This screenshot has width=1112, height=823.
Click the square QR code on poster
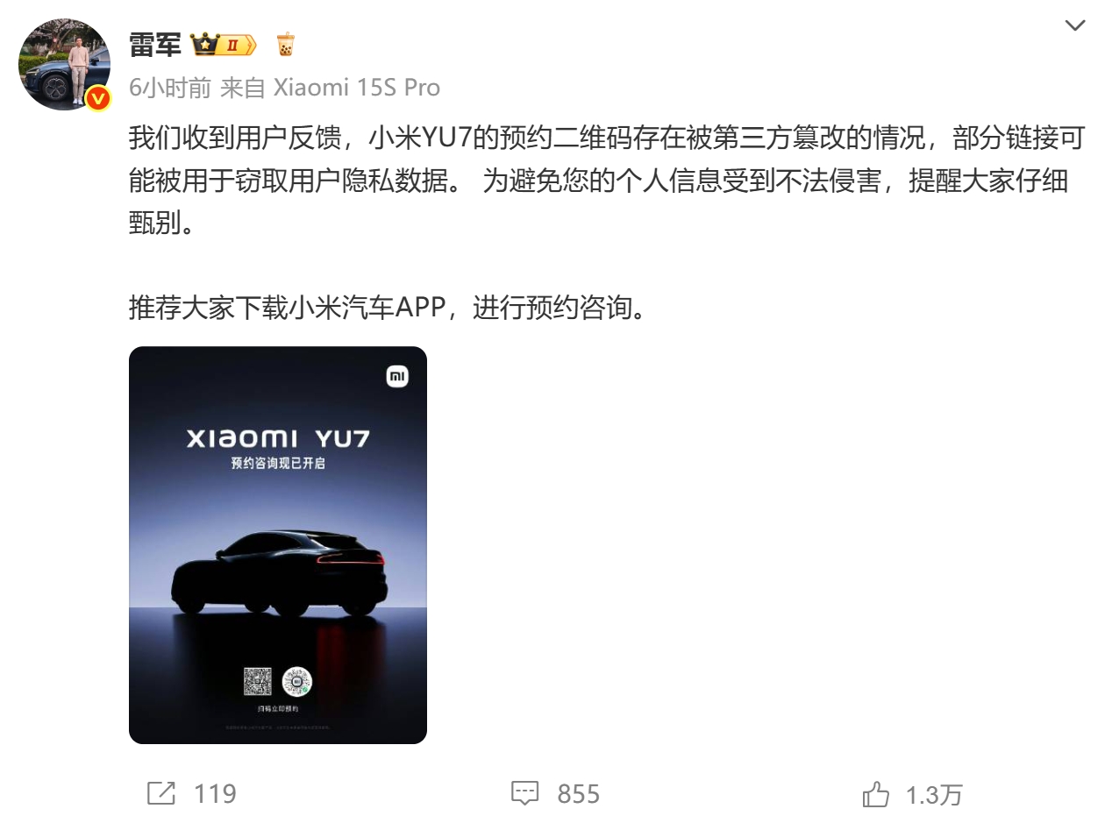(258, 682)
